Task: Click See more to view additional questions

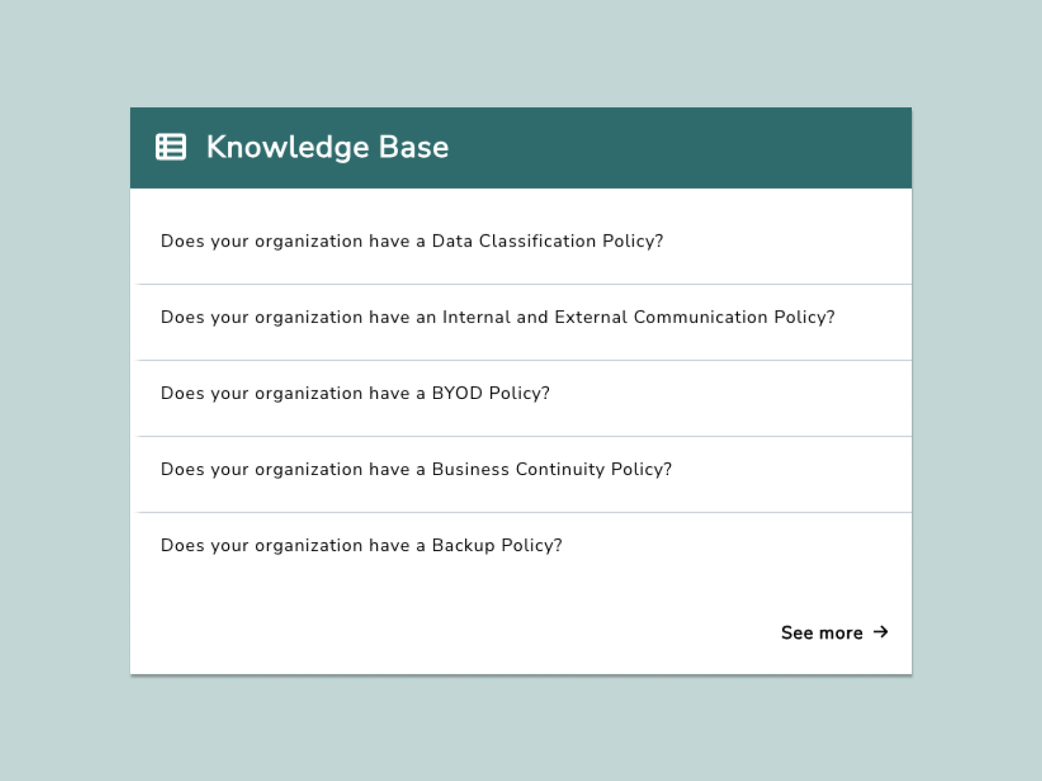Action: coord(822,631)
